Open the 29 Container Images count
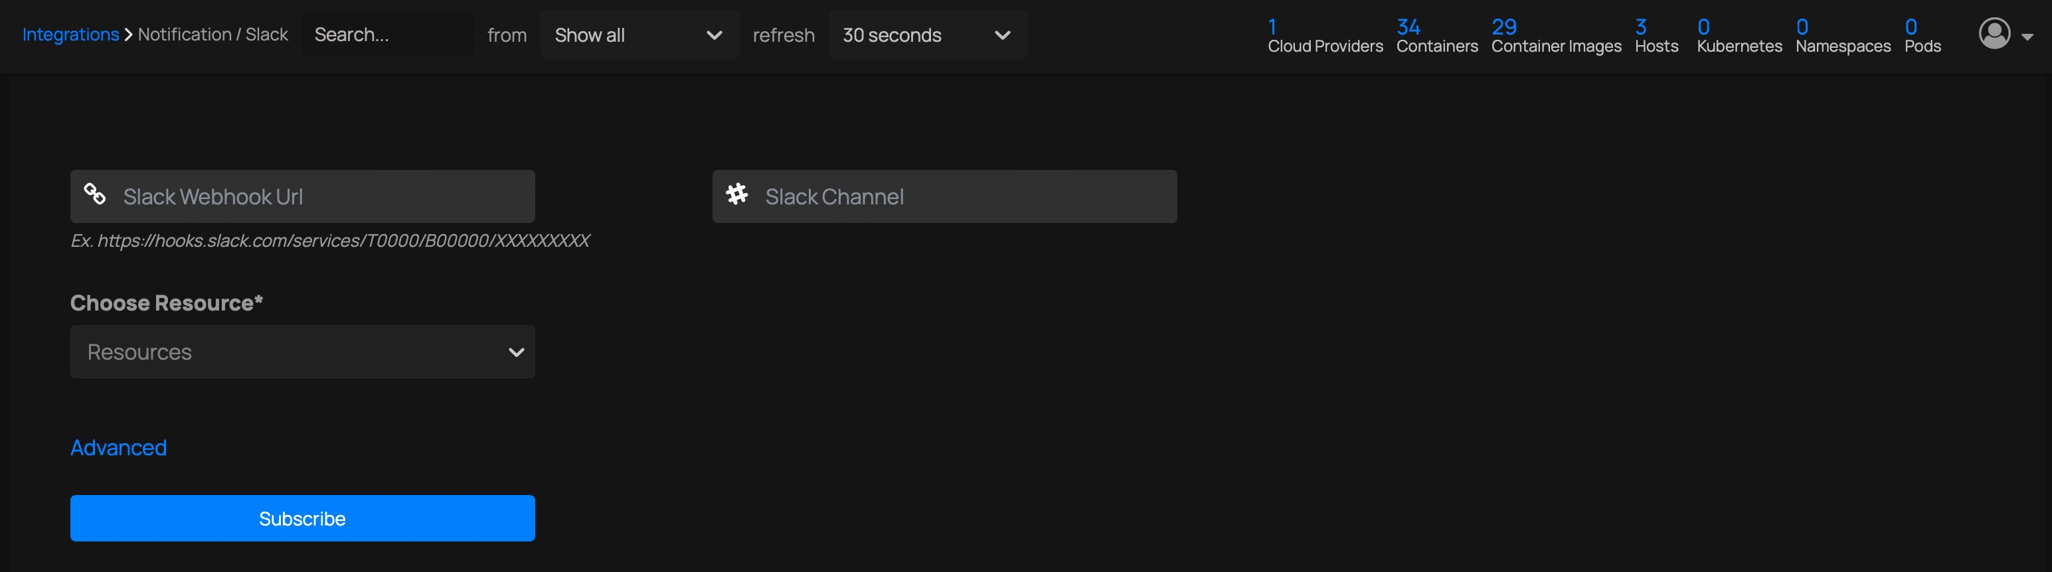This screenshot has height=572, width=2052. pos(1556,36)
